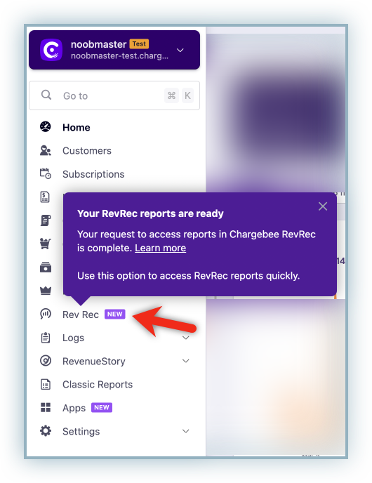Screen dimensions: 372x483
Task: Select Customers in the sidebar
Action: pyautogui.click(x=87, y=151)
